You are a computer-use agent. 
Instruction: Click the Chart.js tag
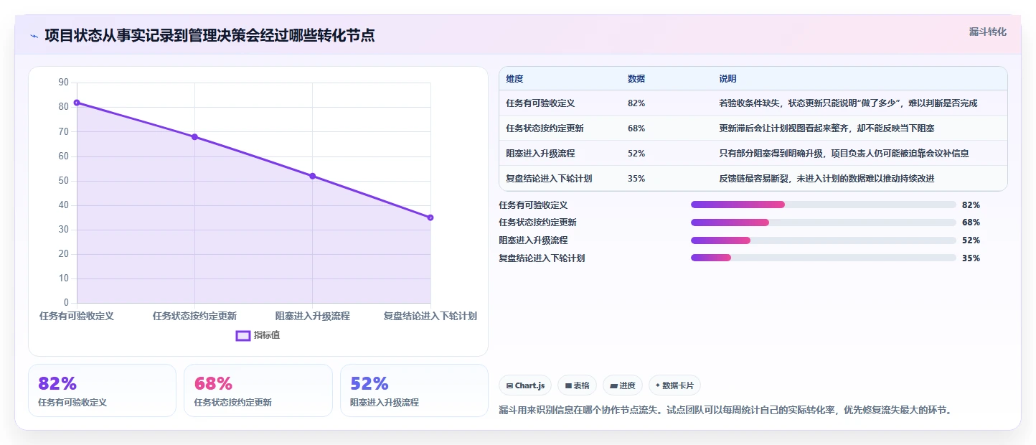(525, 385)
